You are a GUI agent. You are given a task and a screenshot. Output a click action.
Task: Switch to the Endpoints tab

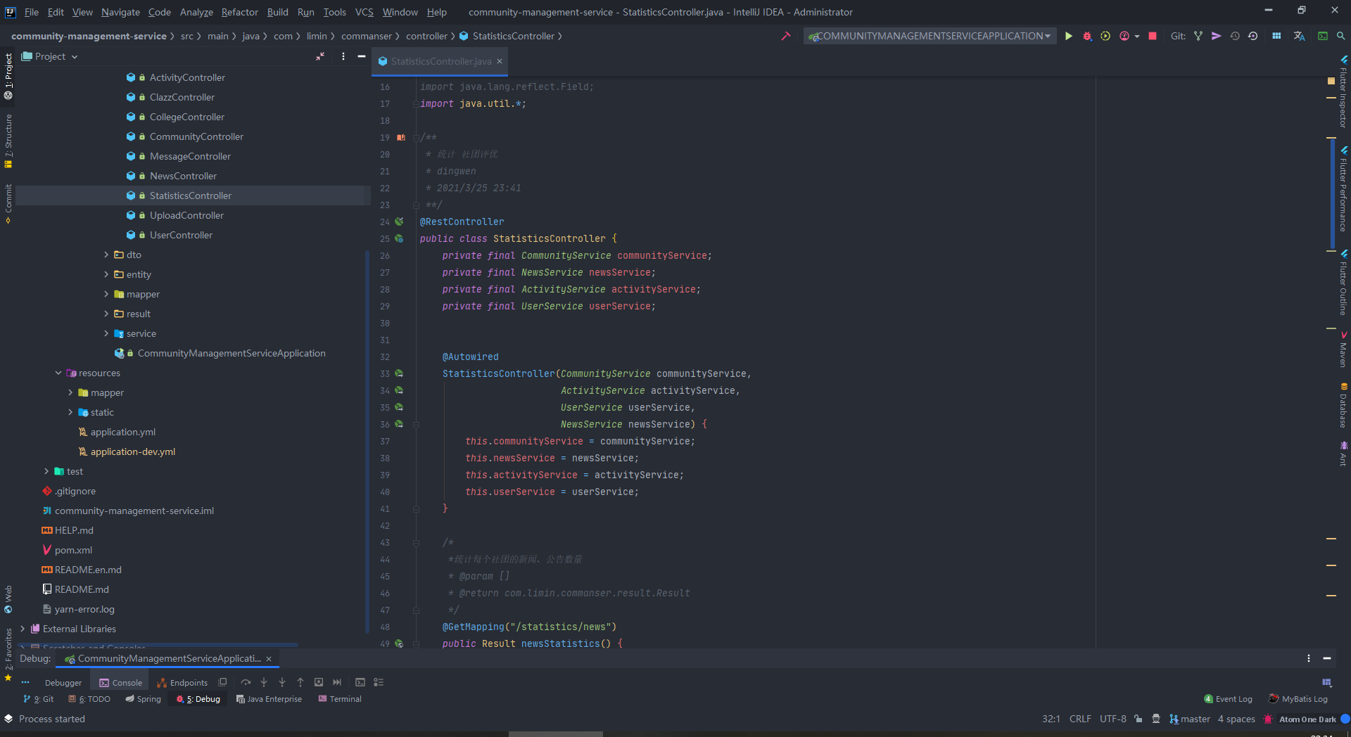tap(182, 682)
